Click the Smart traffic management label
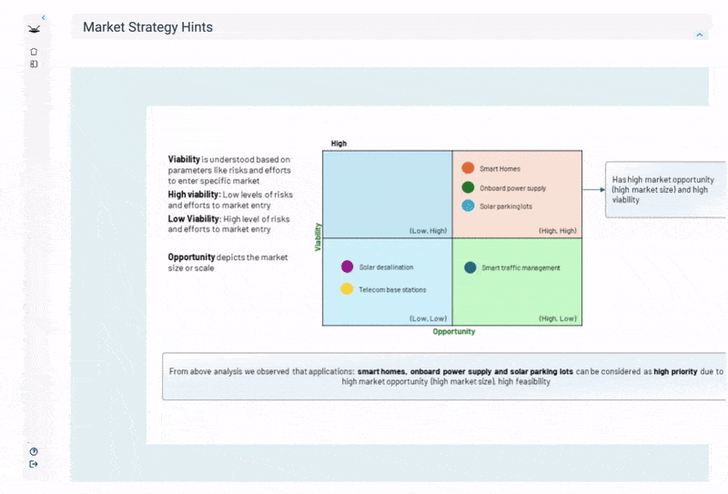The image size is (728, 494). (x=521, y=268)
